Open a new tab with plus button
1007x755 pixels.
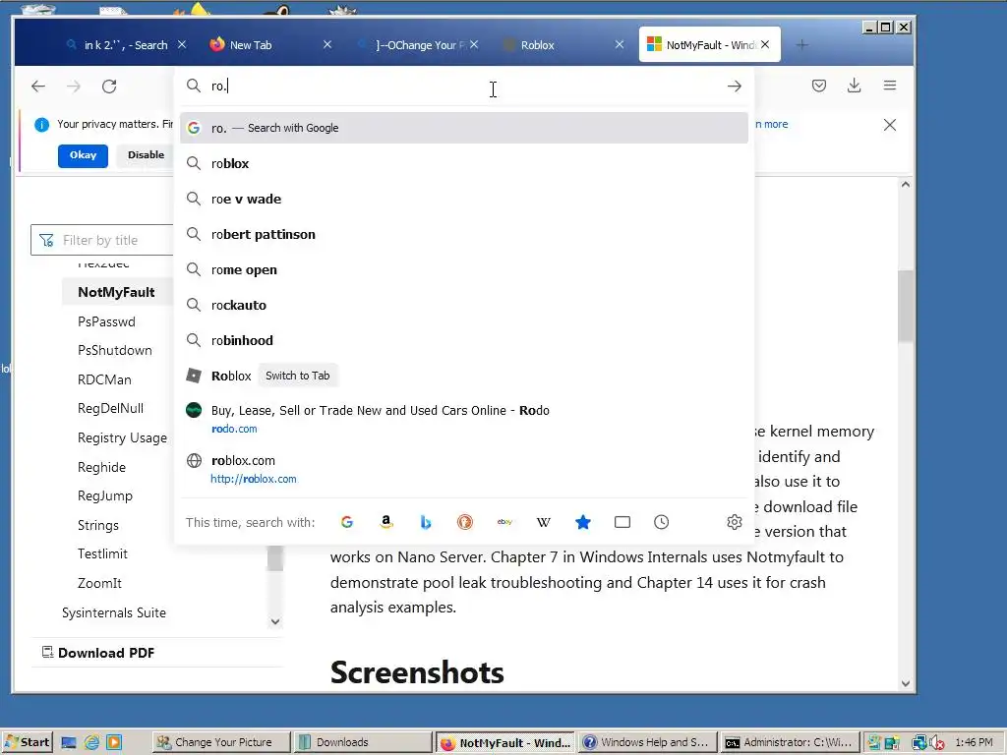[802, 45]
